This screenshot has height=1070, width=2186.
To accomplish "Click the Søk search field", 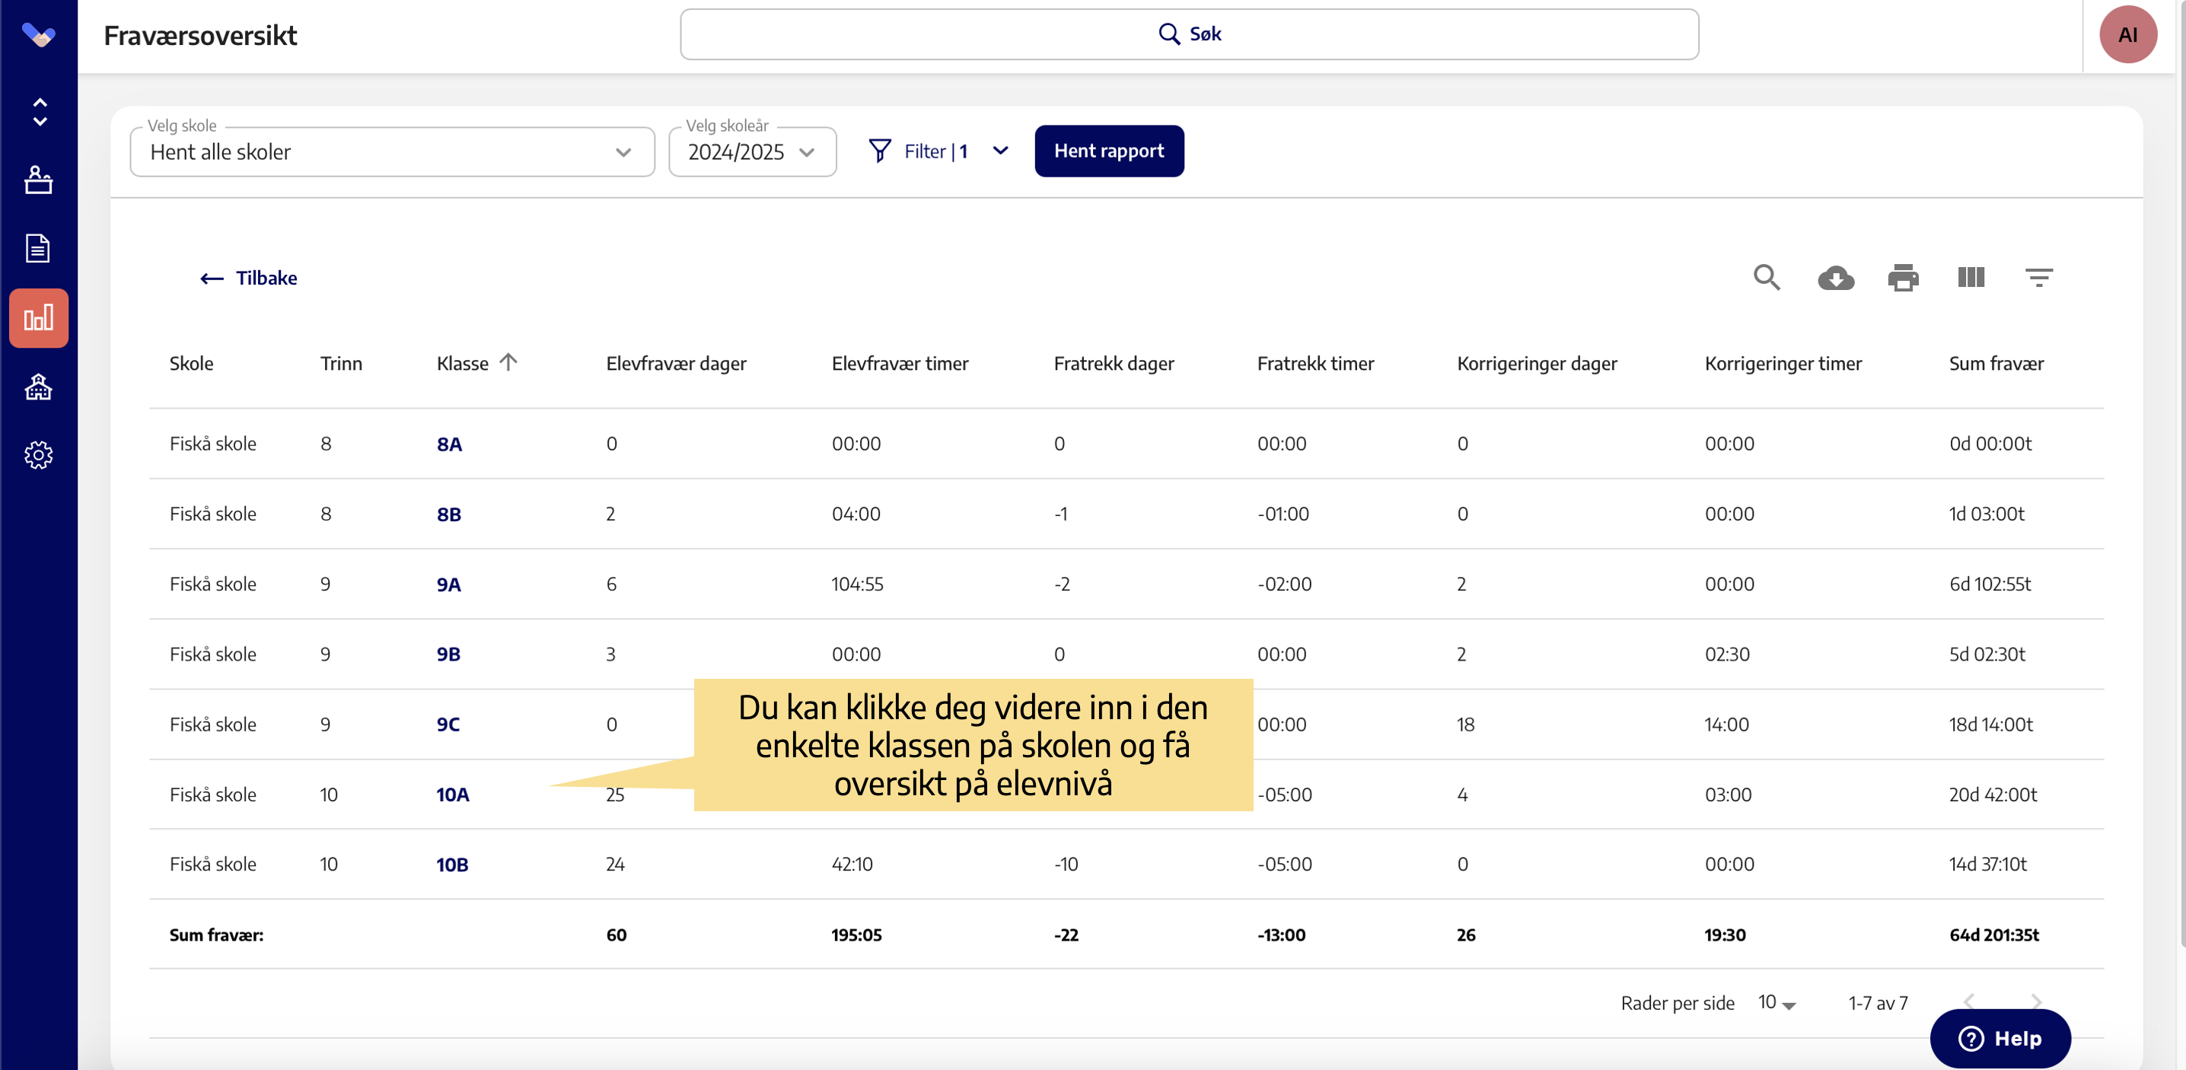I will tap(1188, 34).
